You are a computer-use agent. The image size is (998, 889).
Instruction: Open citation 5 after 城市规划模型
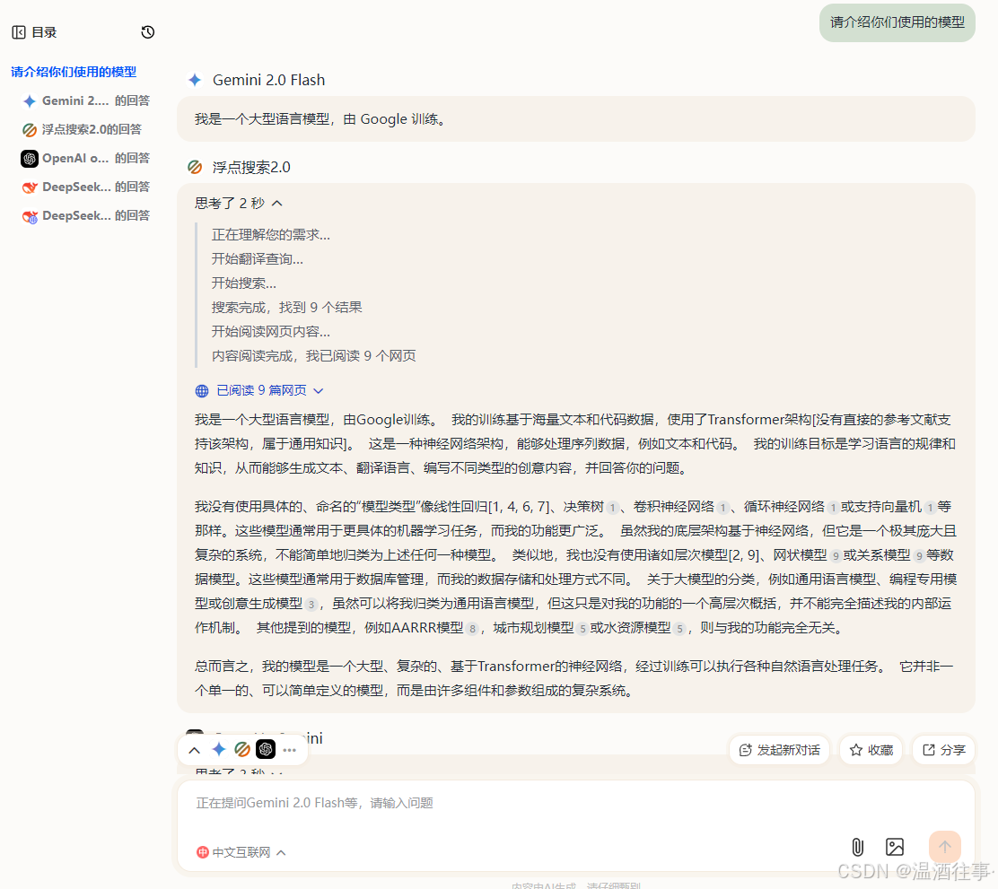coord(582,629)
